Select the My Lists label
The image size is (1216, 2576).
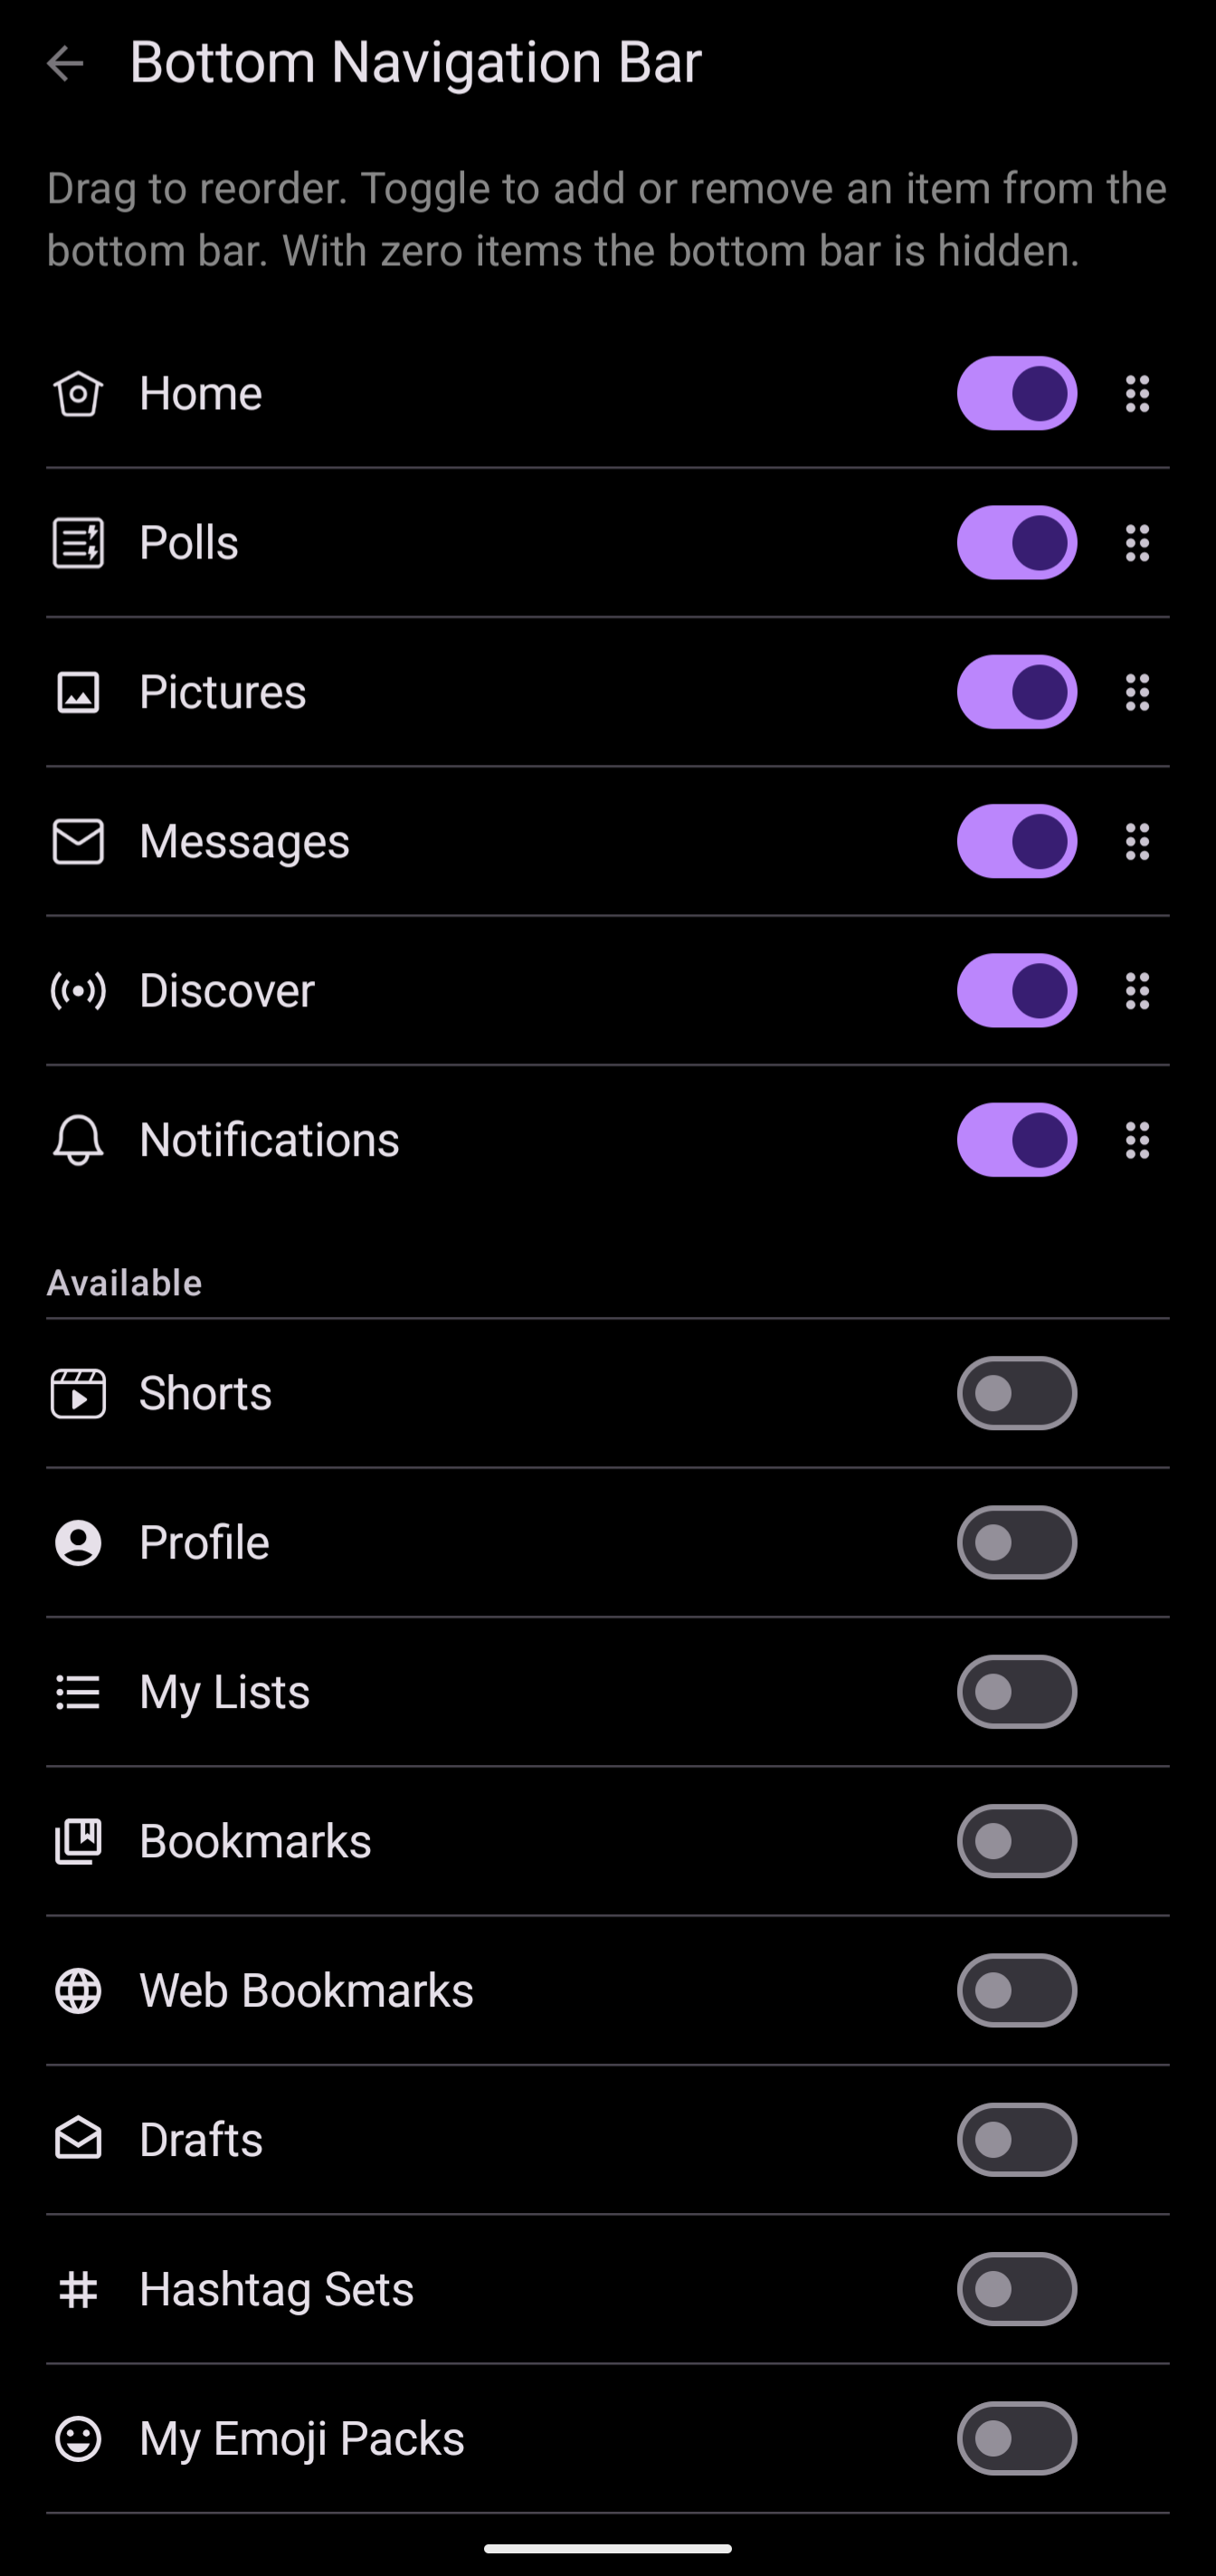click(x=225, y=1692)
